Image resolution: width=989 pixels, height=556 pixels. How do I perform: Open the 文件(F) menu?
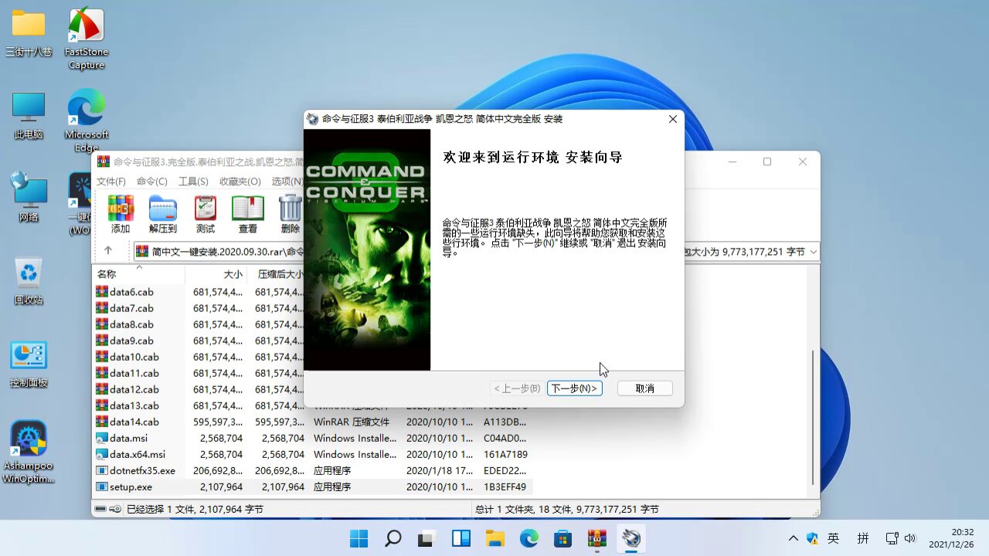[x=111, y=181]
